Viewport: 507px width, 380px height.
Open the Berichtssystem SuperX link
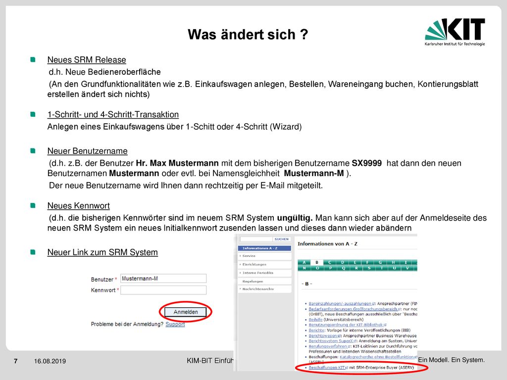point(332,341)
